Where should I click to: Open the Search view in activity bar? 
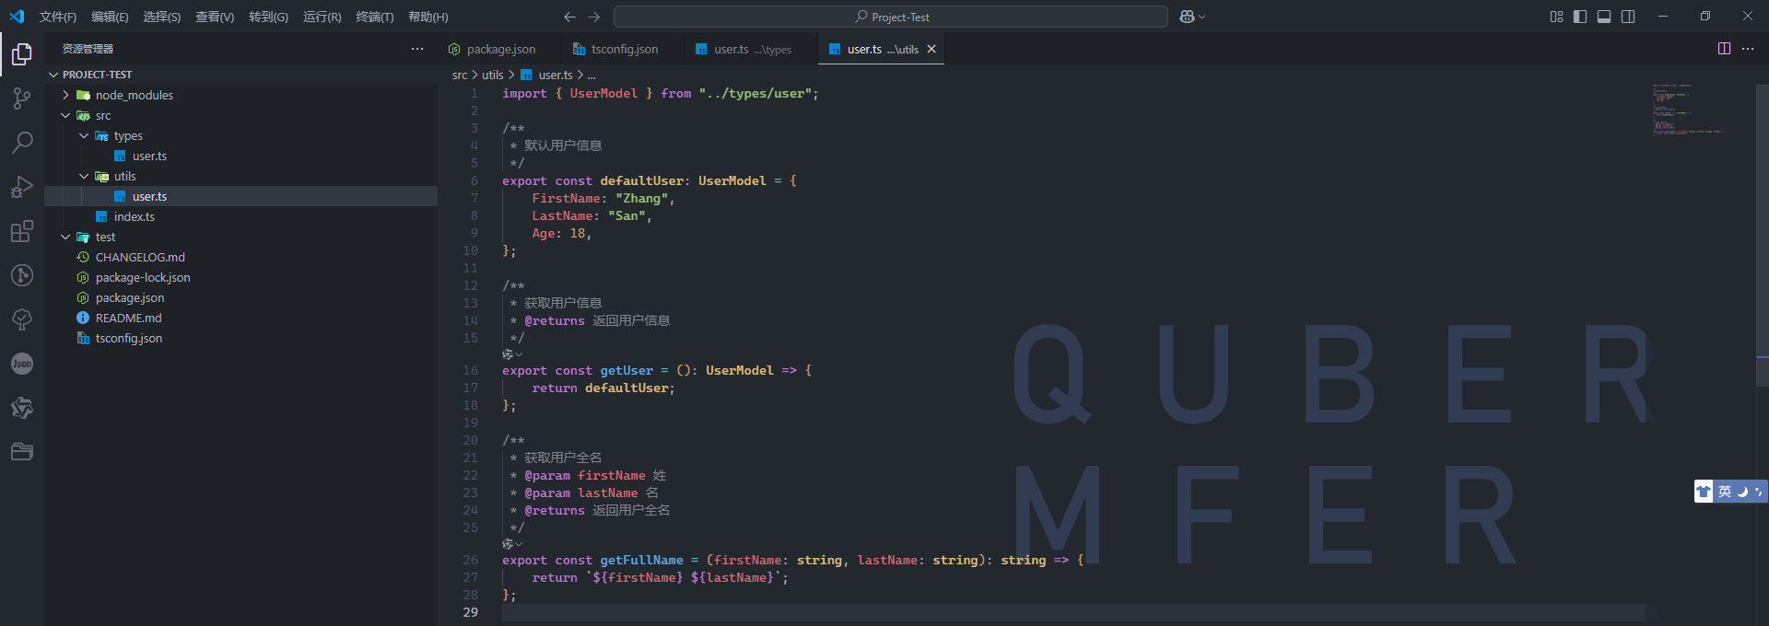tap(22, 143)
